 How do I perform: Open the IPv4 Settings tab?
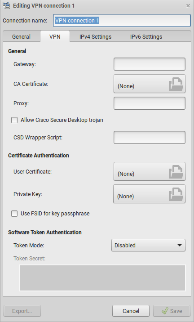(95, 36)
